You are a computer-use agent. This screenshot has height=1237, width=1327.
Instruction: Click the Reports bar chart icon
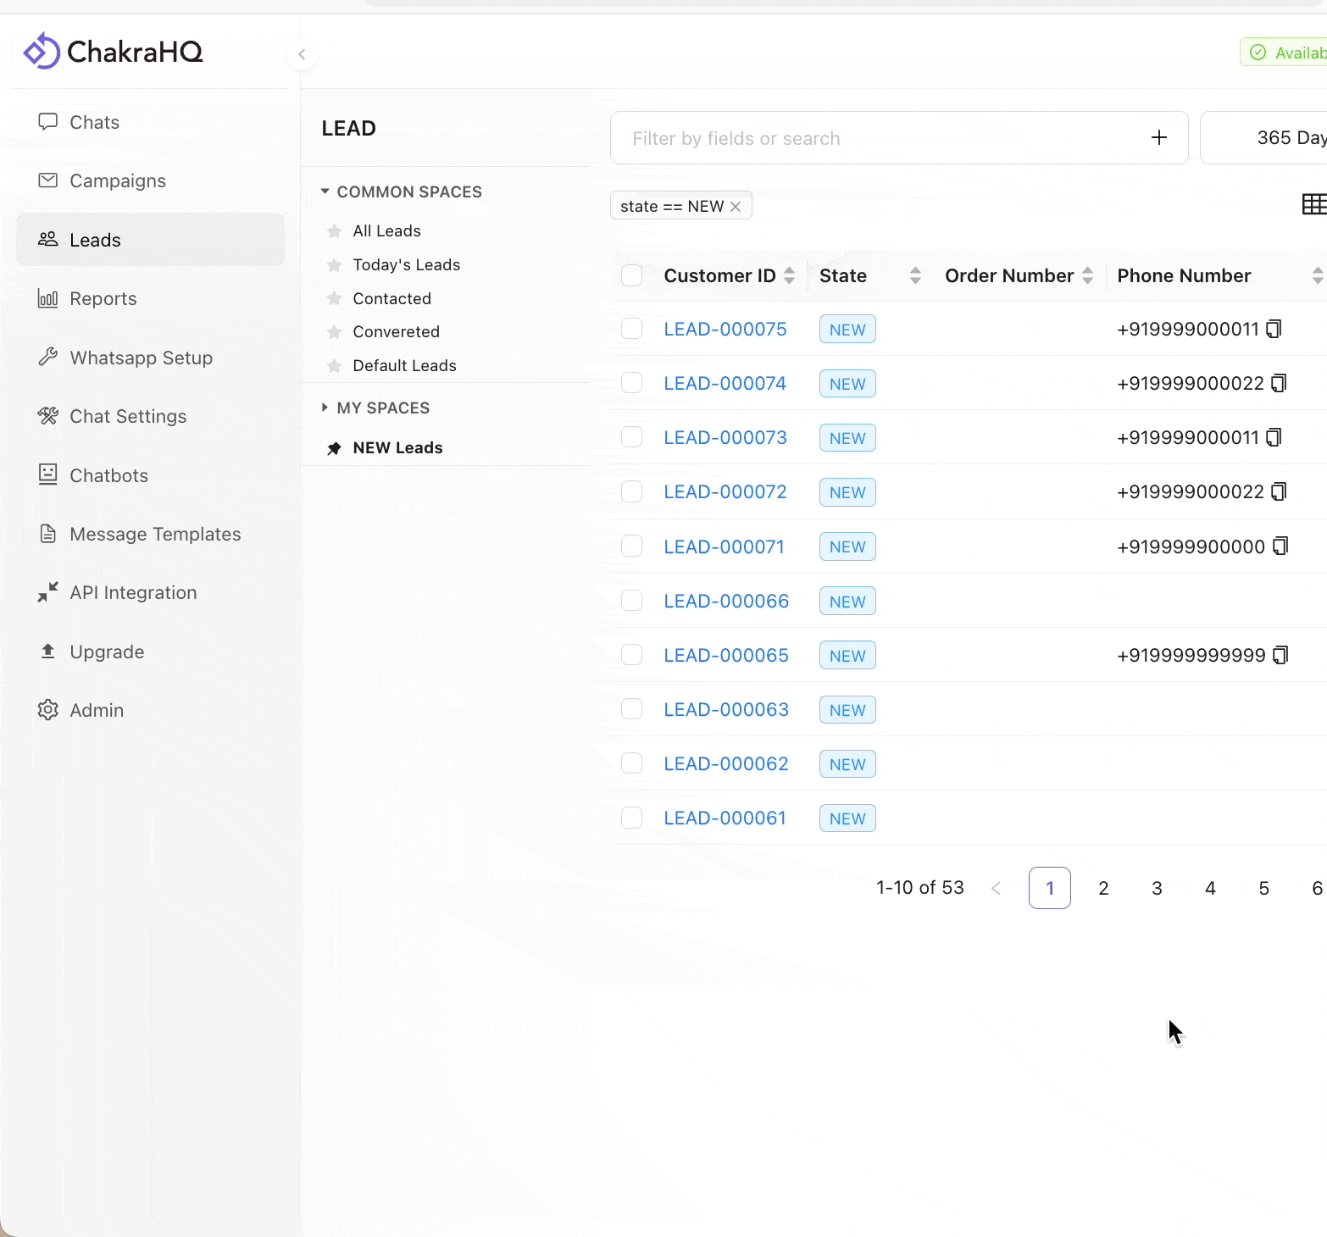click(48, 298)
